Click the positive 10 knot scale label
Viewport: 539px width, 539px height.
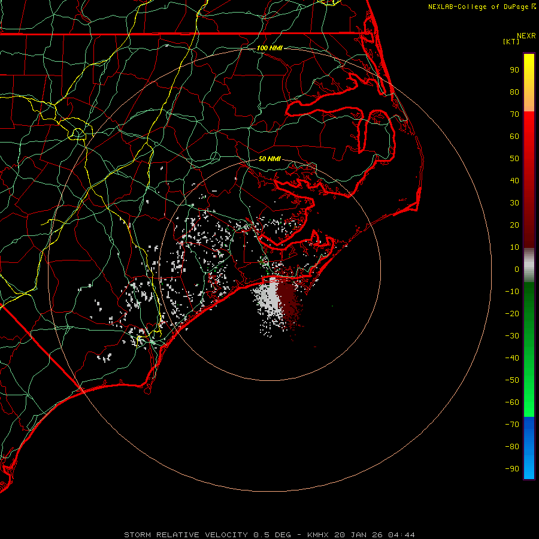(514, 247)
